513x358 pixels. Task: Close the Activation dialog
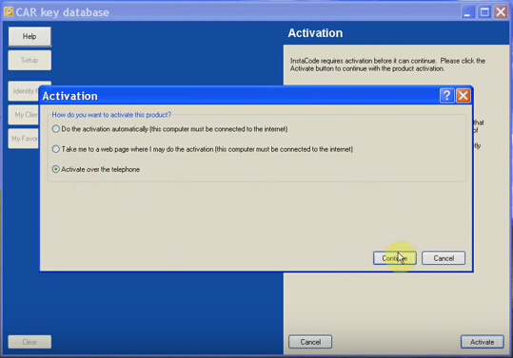pyautogui.click(x=464, y=96)
